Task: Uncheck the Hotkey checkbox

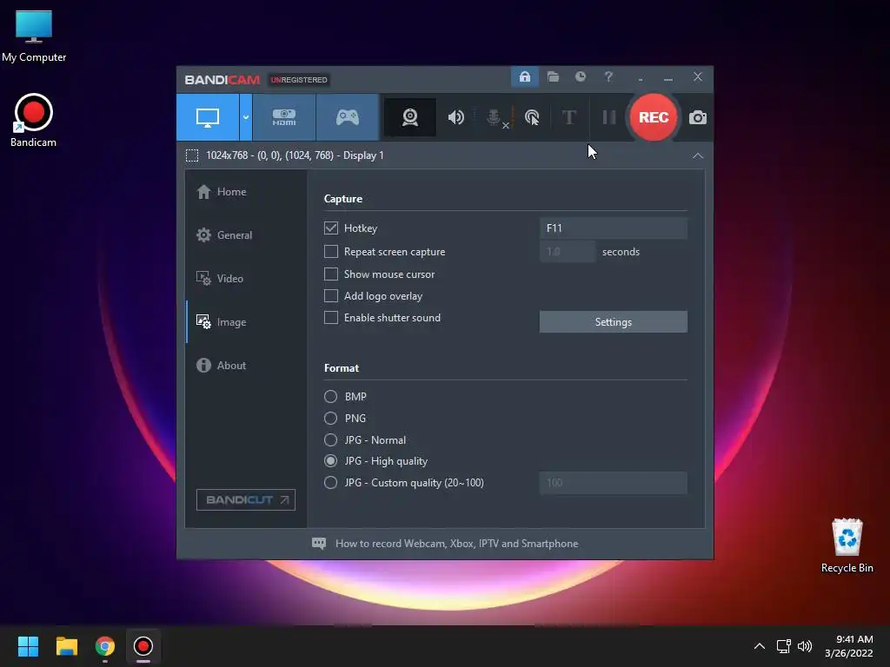Action: point(331,228)
